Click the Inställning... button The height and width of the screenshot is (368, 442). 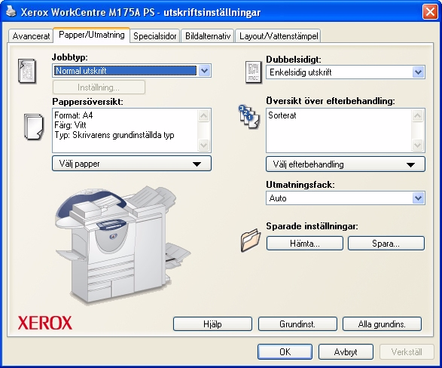(x=99, y=87)
